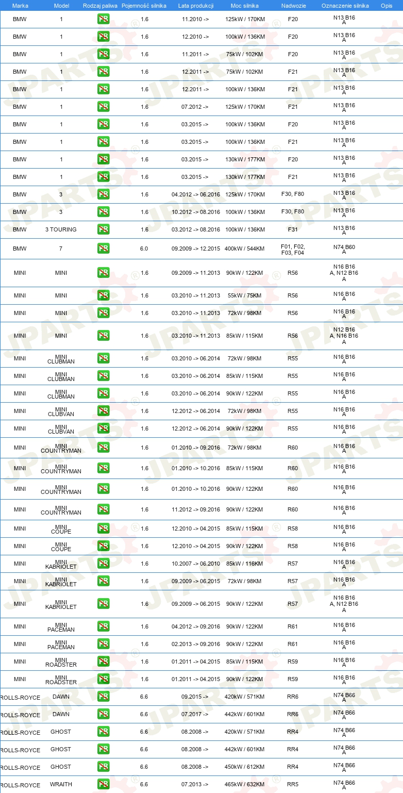Click the 'Oznaczenie silnika' column header
Image resolution: width=403 pixels, height=793 pixels.
(345, 5)
